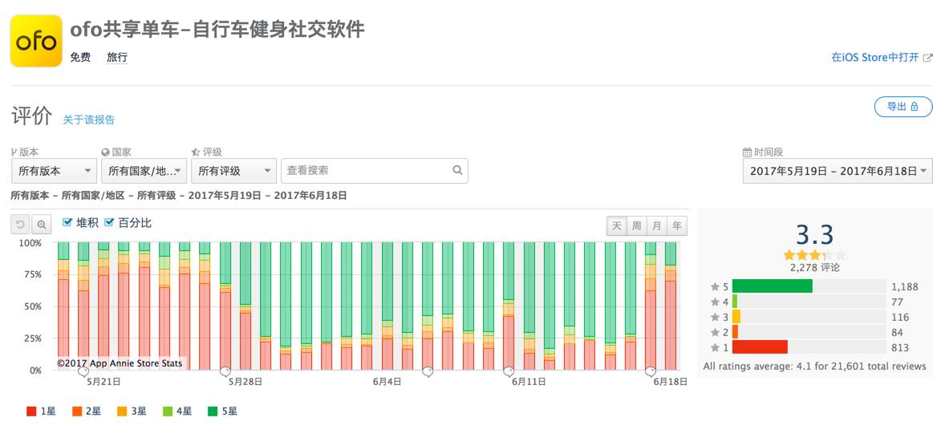Screen dimensions: 933x438
Task: Switch chart granularity to 天
Action: pos(616,226)
